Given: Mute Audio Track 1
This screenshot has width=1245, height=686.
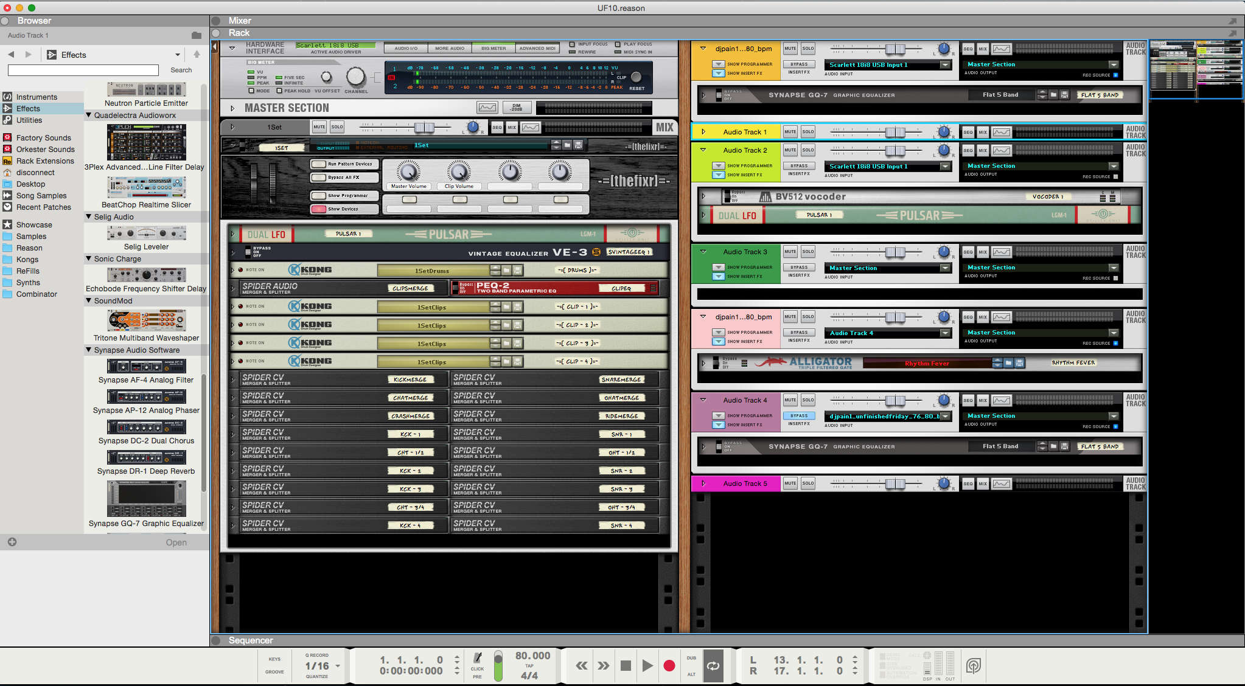Looking at the screenshot, I should (x=790, y=132).
